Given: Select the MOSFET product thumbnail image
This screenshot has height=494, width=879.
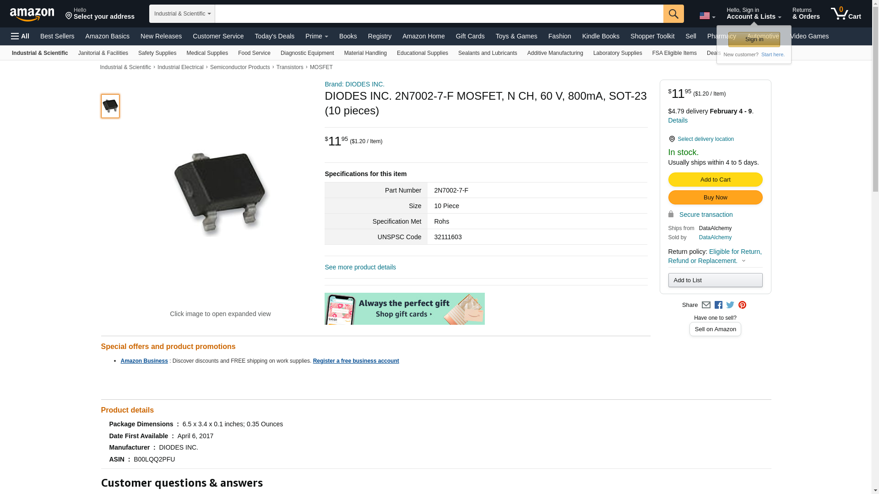Looking at the screenshot, I should point(110,106).
